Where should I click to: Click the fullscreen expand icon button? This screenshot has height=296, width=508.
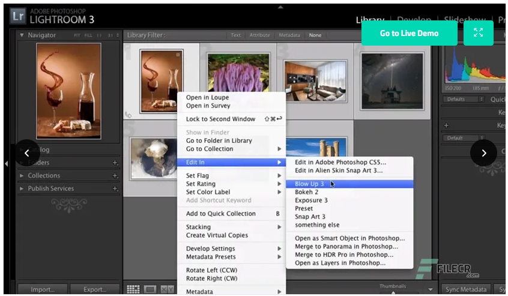478,32
